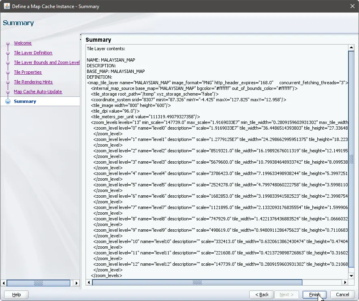Click the 'Tile Layer contents:' line
This screenshot has width=359, height=301.
point(106,49)
